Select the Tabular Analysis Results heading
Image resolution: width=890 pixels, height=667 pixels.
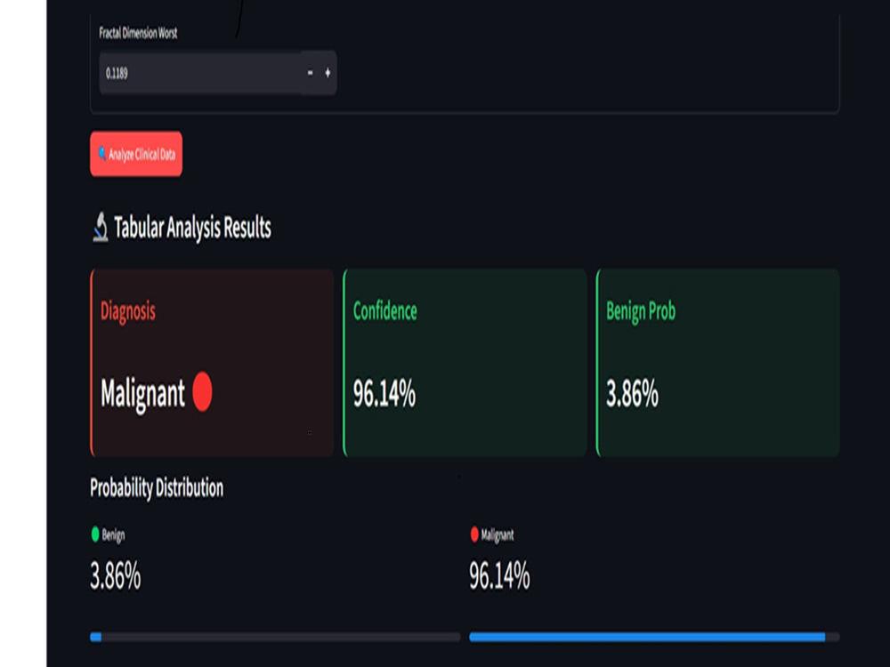click(x=192, y=228)
